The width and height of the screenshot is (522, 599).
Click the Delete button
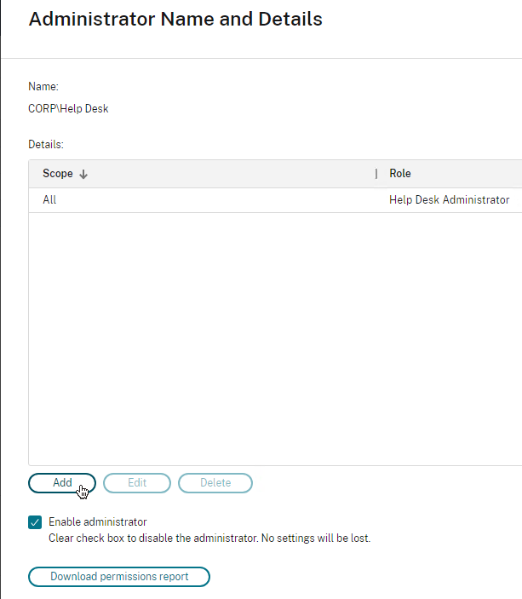[x=215, y=483]
